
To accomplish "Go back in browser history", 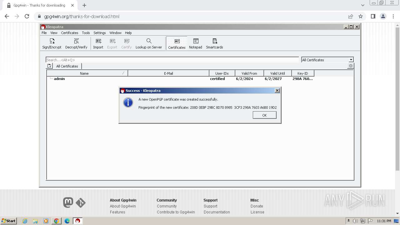I will pyautogui.click(x=7, y=16).
